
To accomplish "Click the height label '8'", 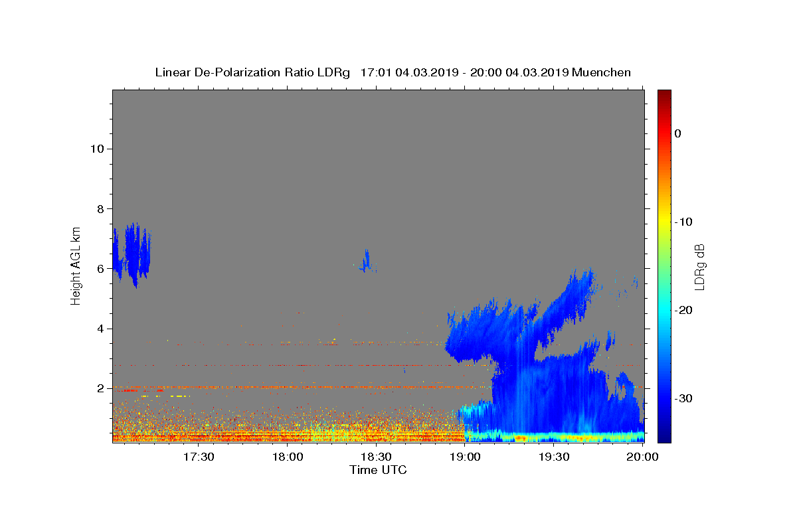I will pyautogui.click(x=101, y=208).
